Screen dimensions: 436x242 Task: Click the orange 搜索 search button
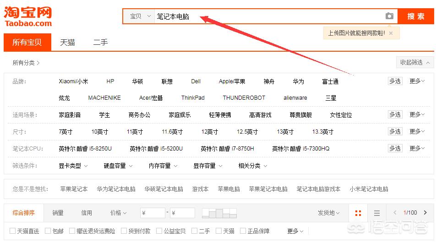pos(416,16)
